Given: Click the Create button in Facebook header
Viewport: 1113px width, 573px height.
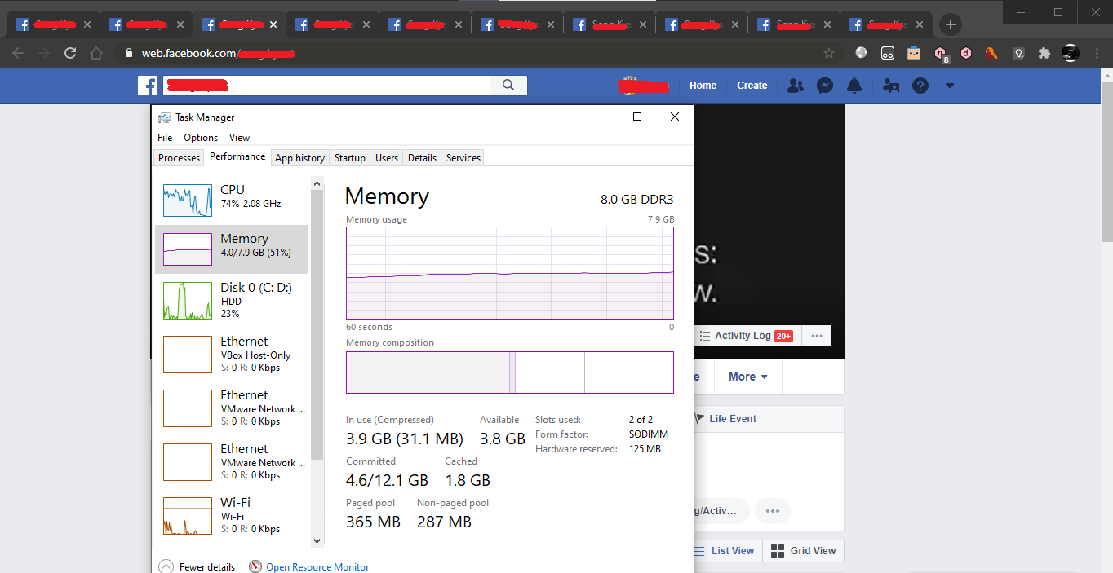Looking at the screenshot, I should [x=752, y=86].
